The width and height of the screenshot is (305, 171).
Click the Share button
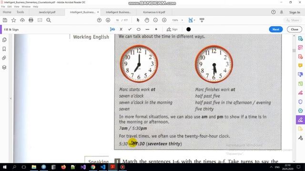pos(293,20)
